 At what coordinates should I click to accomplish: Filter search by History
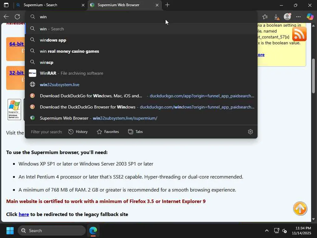point(78,132)
